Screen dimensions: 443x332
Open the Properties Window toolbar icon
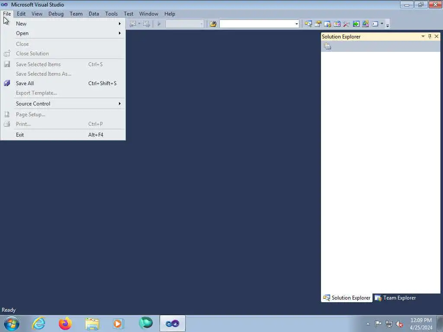[x=318, y=24]
